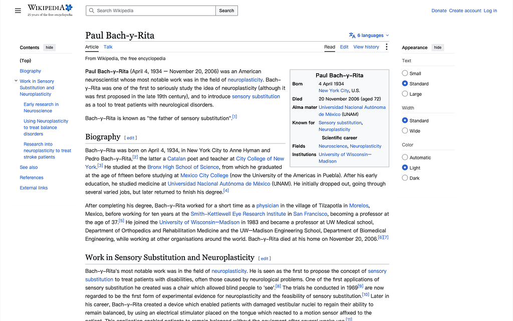Viewport: 513px width, 321px height.
Task: Click the Wikipedia logo
Action: 50,10
